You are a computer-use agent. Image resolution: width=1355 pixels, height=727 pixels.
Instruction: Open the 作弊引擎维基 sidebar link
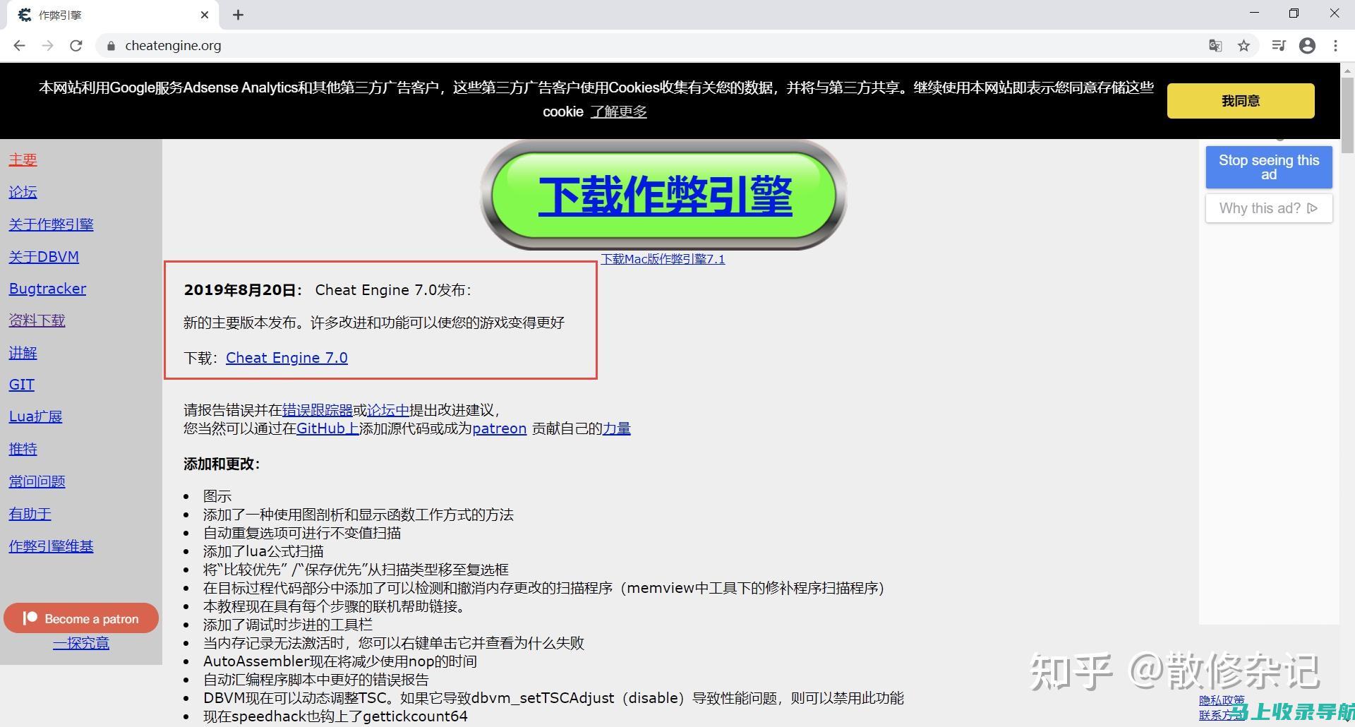tap(51, 546)
